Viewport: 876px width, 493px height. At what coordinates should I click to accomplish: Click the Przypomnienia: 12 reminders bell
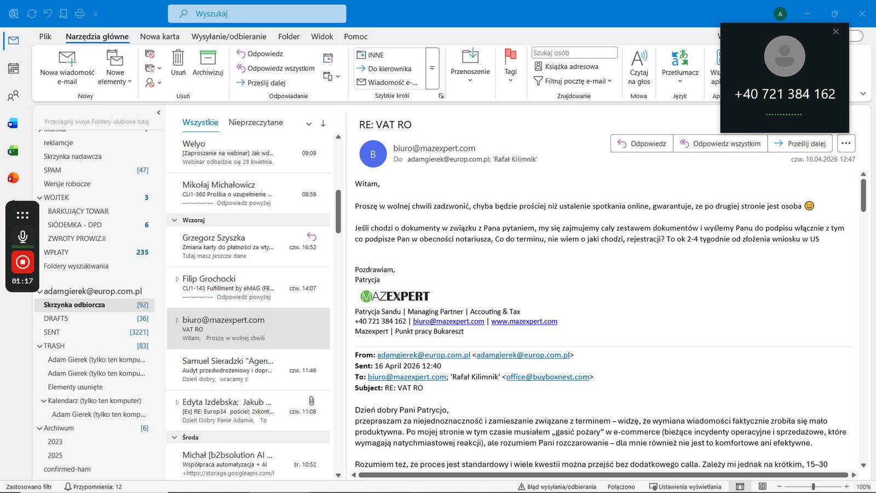93,486
